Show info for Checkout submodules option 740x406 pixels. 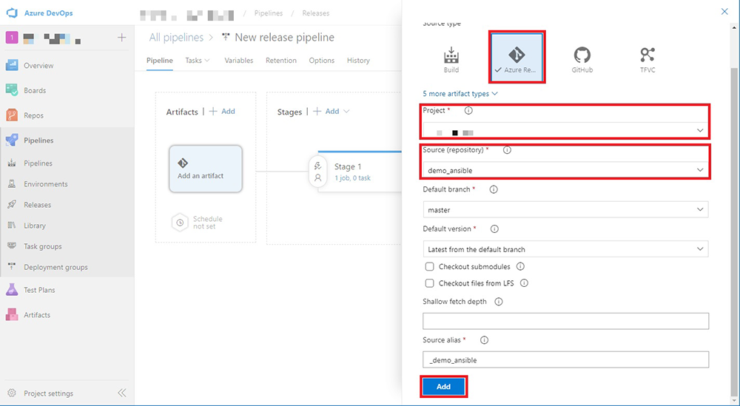[x=520, y=266]
